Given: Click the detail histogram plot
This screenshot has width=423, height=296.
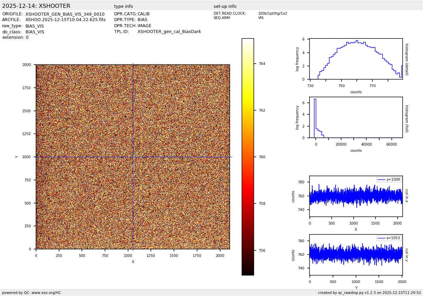Looking at the screenshot, I should point(356,59).
